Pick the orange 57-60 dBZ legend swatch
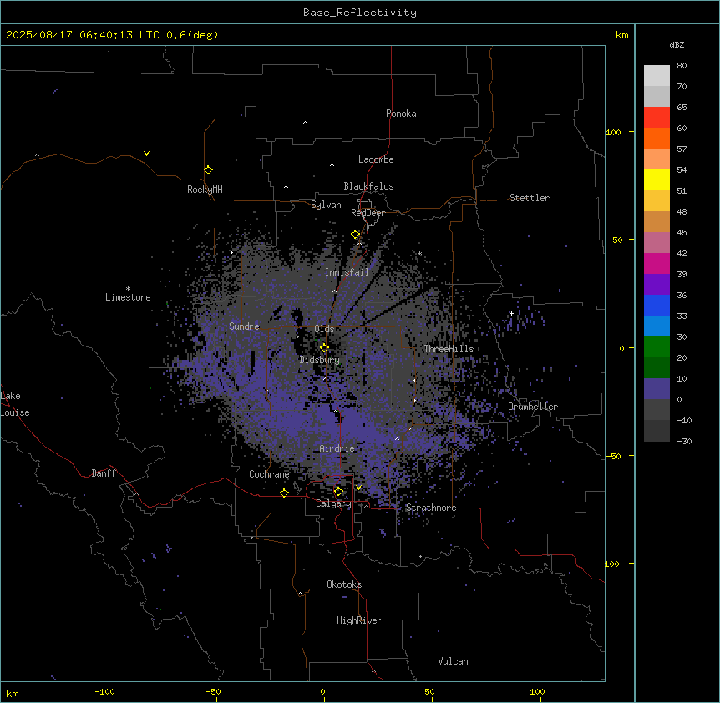Viewport: 720px width, 703px height. click(657, 138)
